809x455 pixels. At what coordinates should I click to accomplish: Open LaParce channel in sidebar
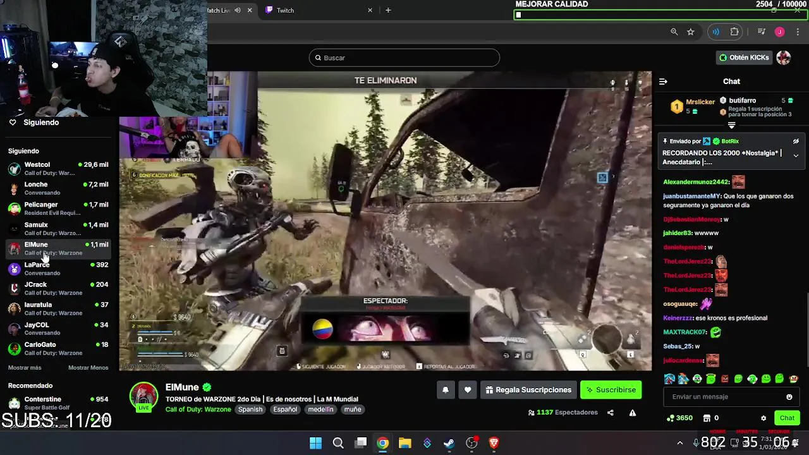59,269
